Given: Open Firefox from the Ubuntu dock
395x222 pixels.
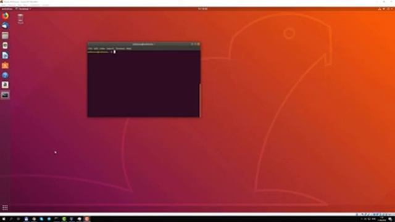Looking at the screenshot, I should coord(5,16).
